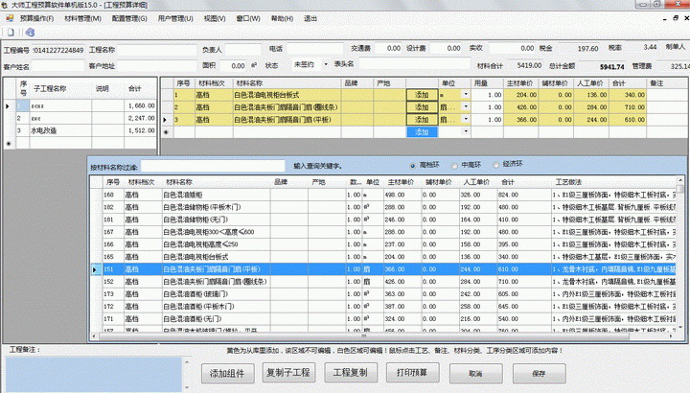Image resolution: width=690 pixels, height=393 pixels.
Task: Click 主材单价 header in the material library
Action: [x=401, y=182]
